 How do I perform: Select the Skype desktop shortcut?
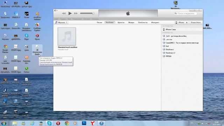coord(27,37)
